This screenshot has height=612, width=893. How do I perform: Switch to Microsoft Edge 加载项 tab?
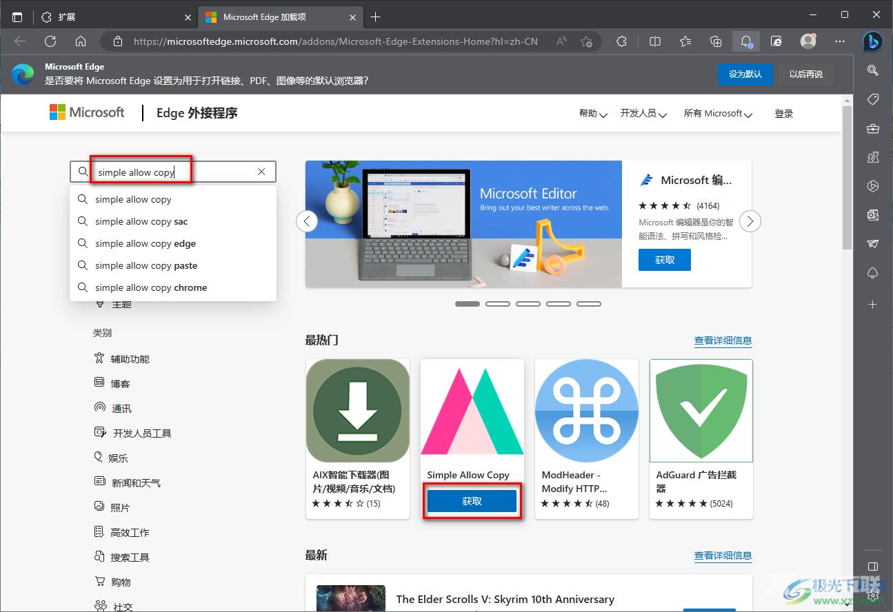point(280,17)
